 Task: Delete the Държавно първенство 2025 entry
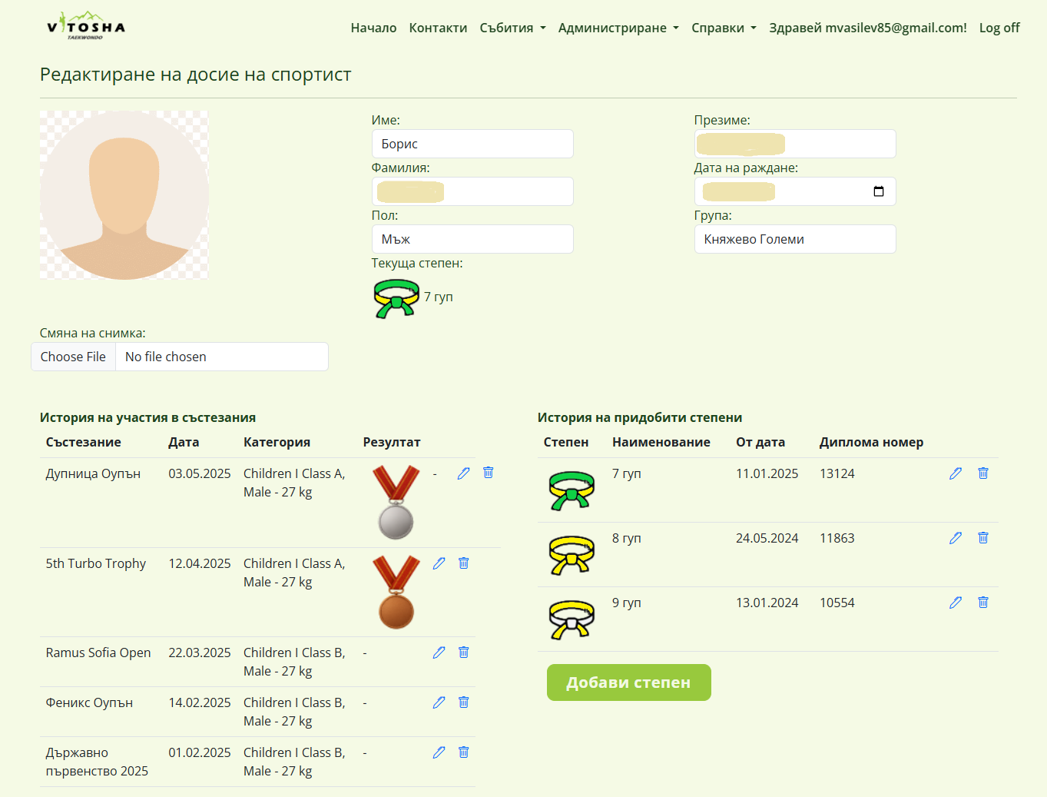(x=463, y=752)
